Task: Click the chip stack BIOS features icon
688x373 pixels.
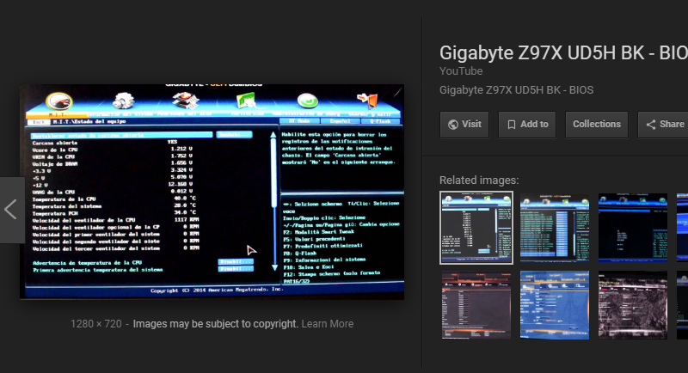Action: (185, 101)
